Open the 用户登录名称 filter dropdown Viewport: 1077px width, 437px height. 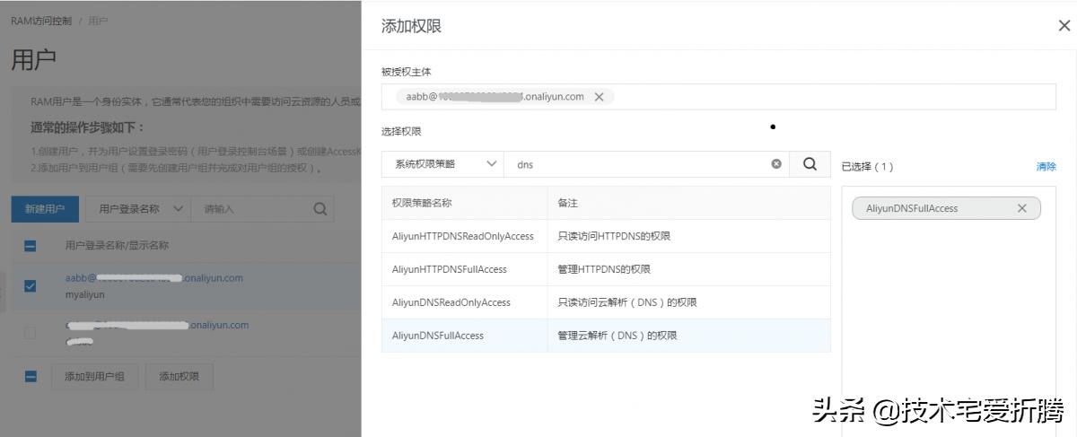pyautogui.click(x=136, y=209)
